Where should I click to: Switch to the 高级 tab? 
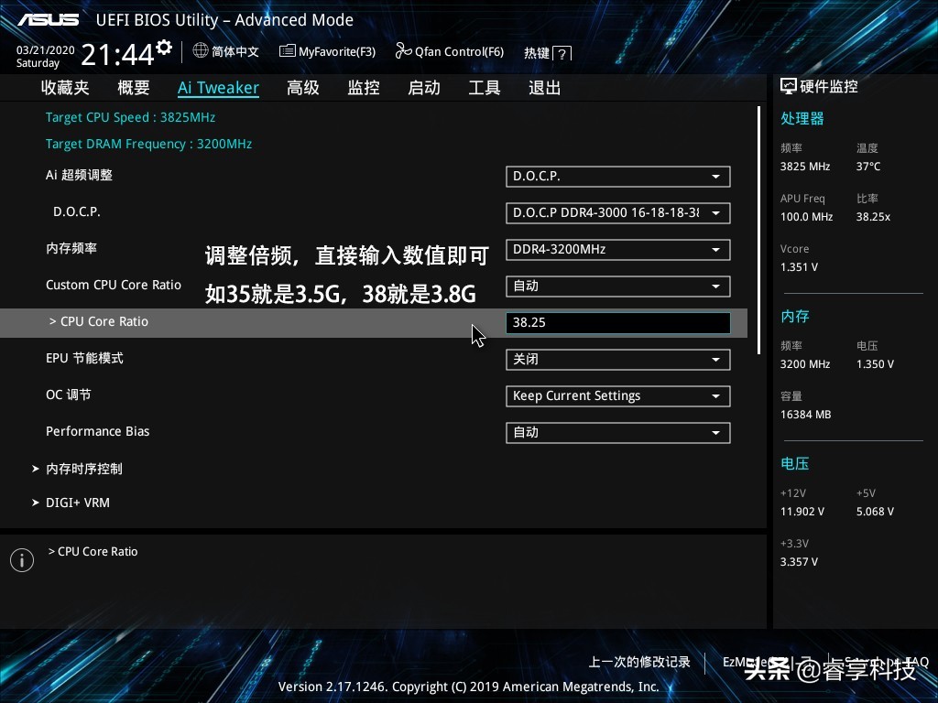point(303,88)
